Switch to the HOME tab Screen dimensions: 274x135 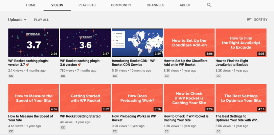click(x=31, y=5)
